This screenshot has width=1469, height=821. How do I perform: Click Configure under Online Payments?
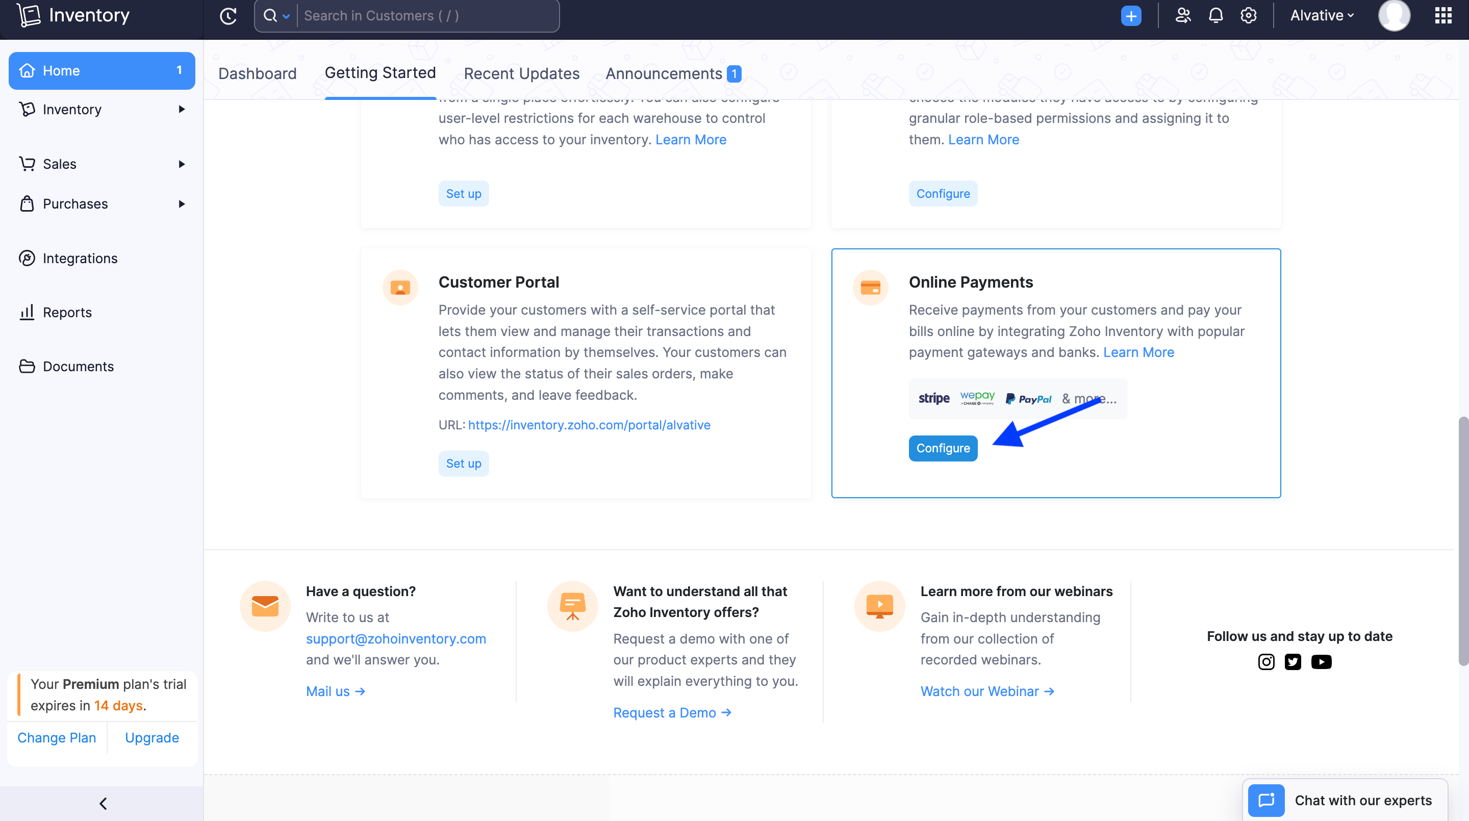(x=943, y=448)
